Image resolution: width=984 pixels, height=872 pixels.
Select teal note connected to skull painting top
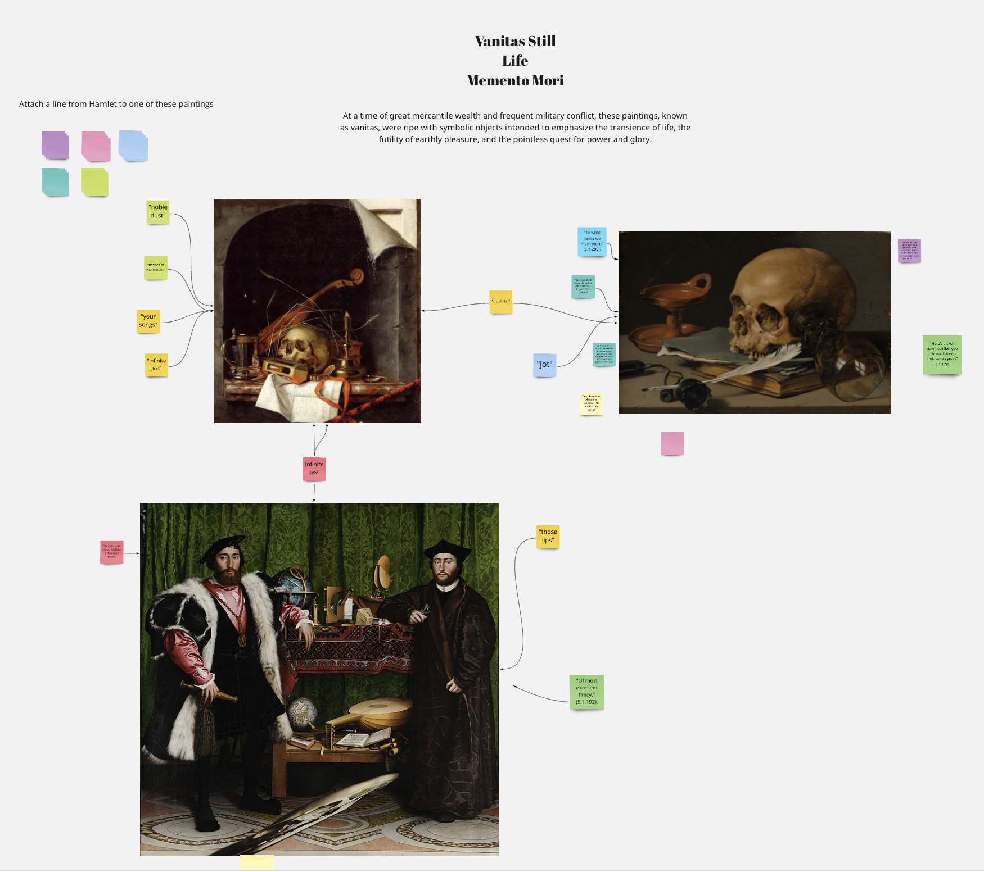tap(583, 287)
